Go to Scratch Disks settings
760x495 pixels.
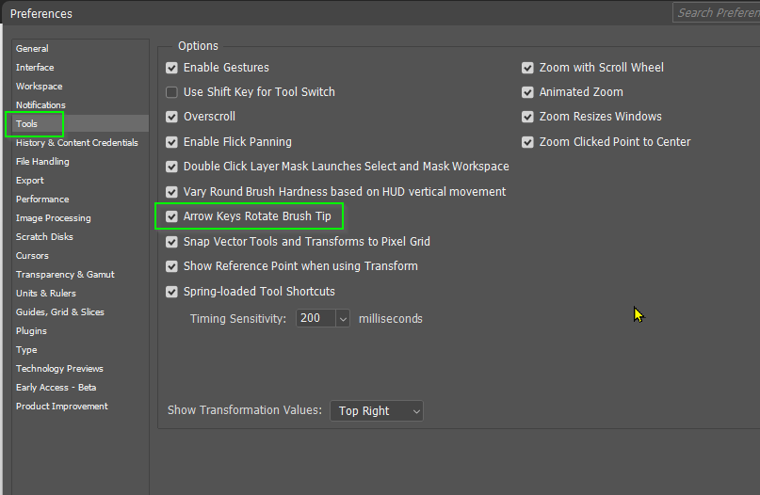44,237
